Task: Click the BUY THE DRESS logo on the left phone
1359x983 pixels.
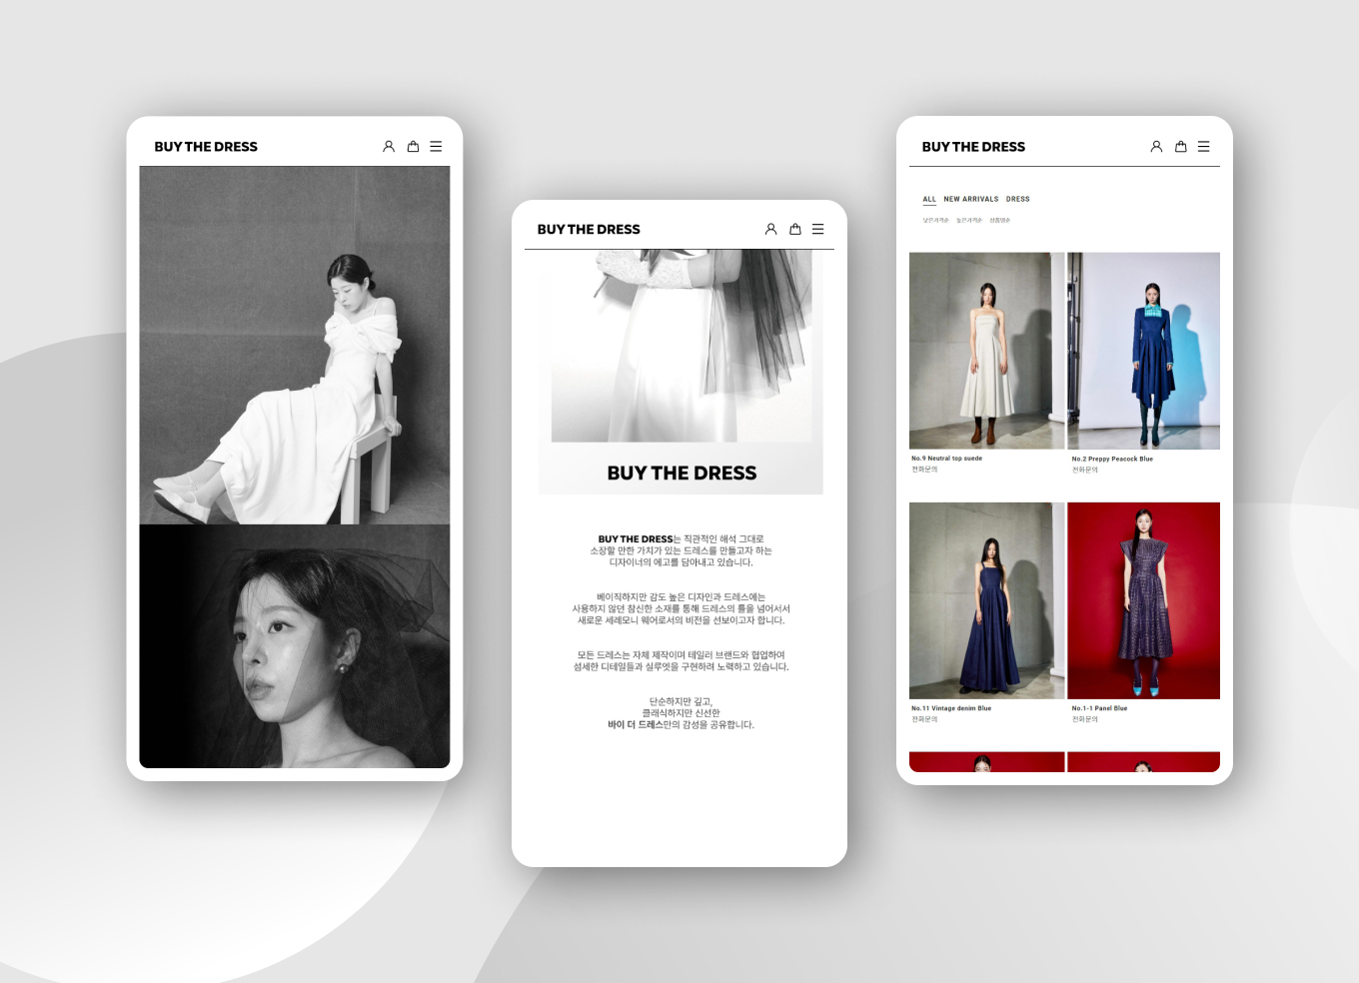Action: (x=206, y=147)
